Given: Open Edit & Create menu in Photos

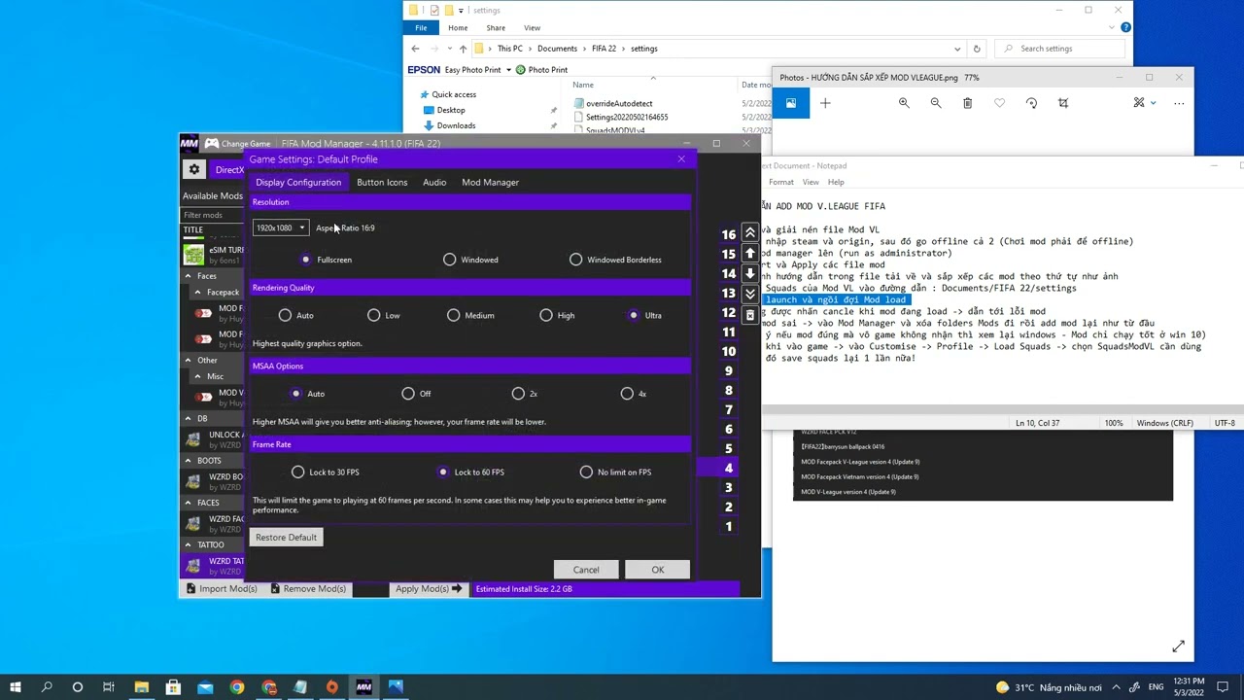Looking at the screenshot, I should pos(1144,103).
